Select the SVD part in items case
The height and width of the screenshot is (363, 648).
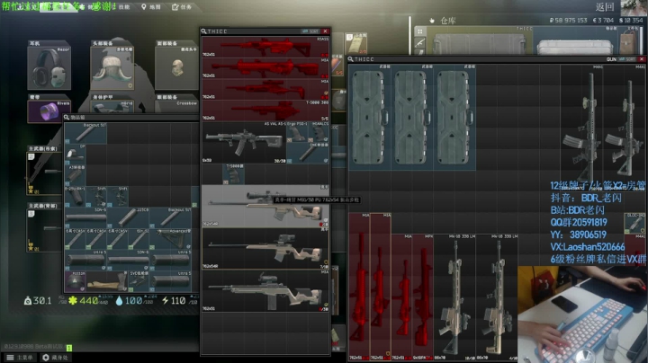[x=139, y=281]
